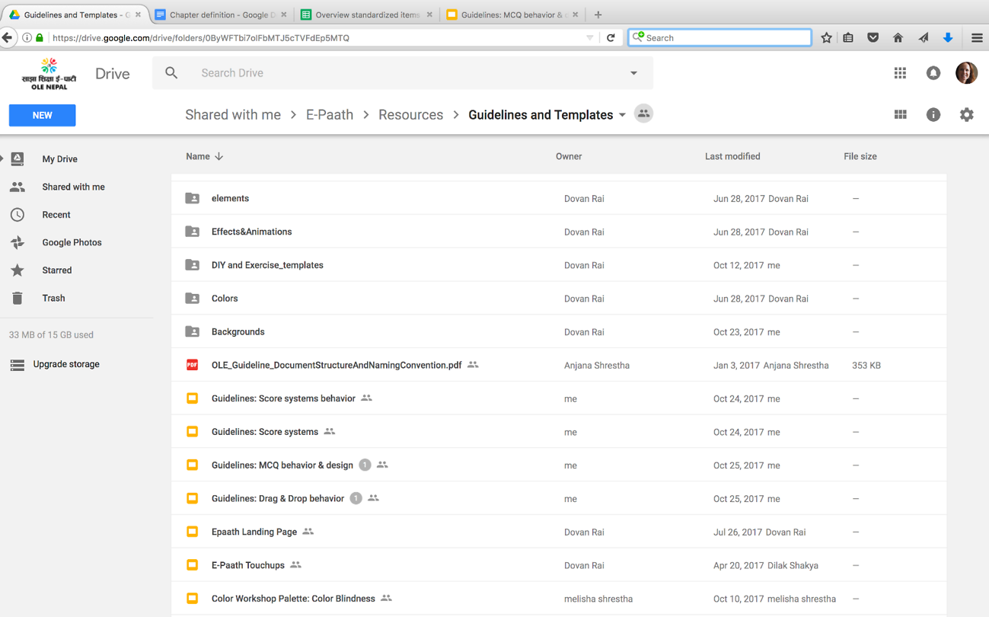Click the Firefox Pocket icon
This screenshot has height=617, width=989.
(x=873, y=37)
